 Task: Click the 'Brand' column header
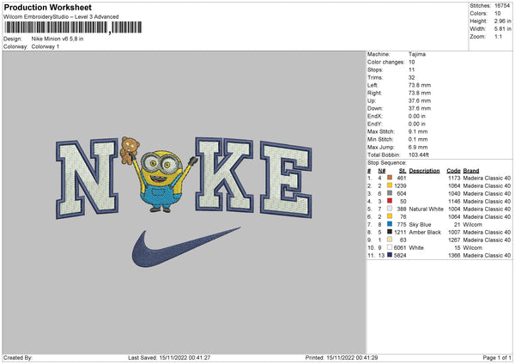coord(471,171)
